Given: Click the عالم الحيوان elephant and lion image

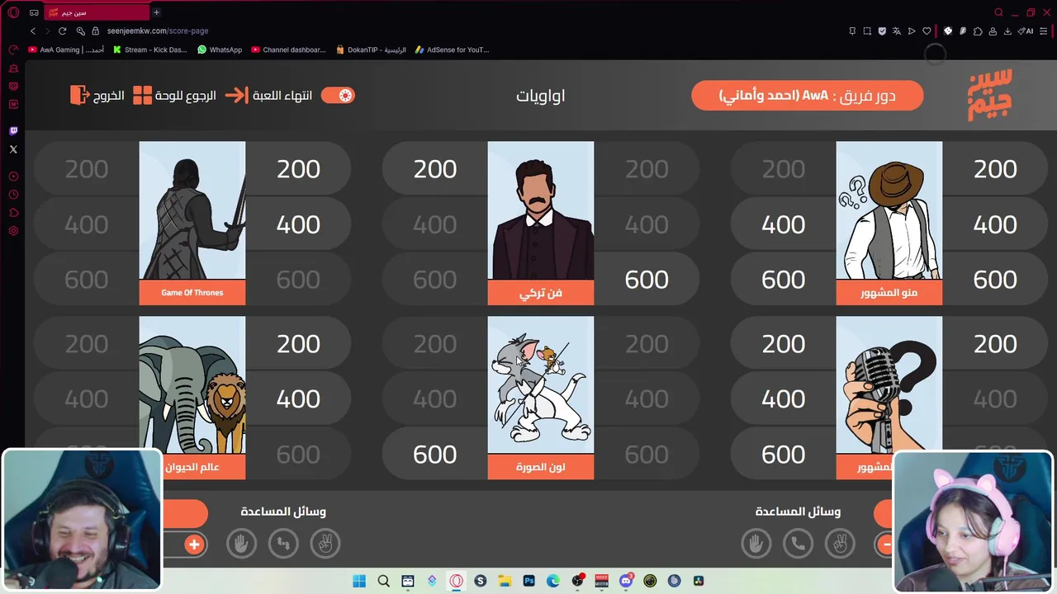Looking at the screenshot, I should point(192,385).
